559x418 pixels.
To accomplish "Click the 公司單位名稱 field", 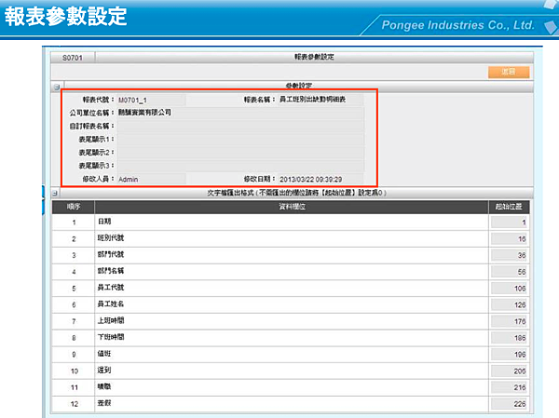I will tap(240, 113).
